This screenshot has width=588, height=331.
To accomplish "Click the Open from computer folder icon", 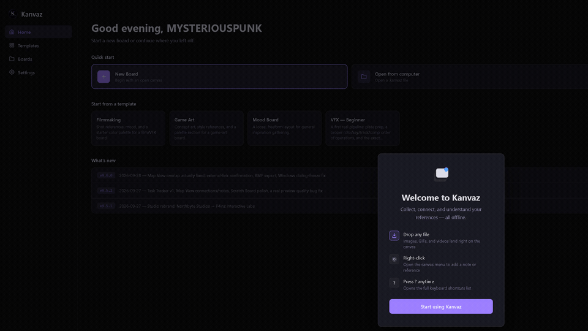I will pyautogui.click(x=364, y=77).
